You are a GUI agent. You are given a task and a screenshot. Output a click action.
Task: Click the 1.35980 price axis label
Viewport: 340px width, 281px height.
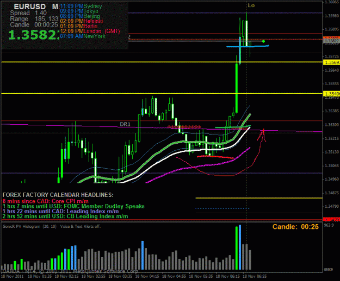(x=331, y=16)
